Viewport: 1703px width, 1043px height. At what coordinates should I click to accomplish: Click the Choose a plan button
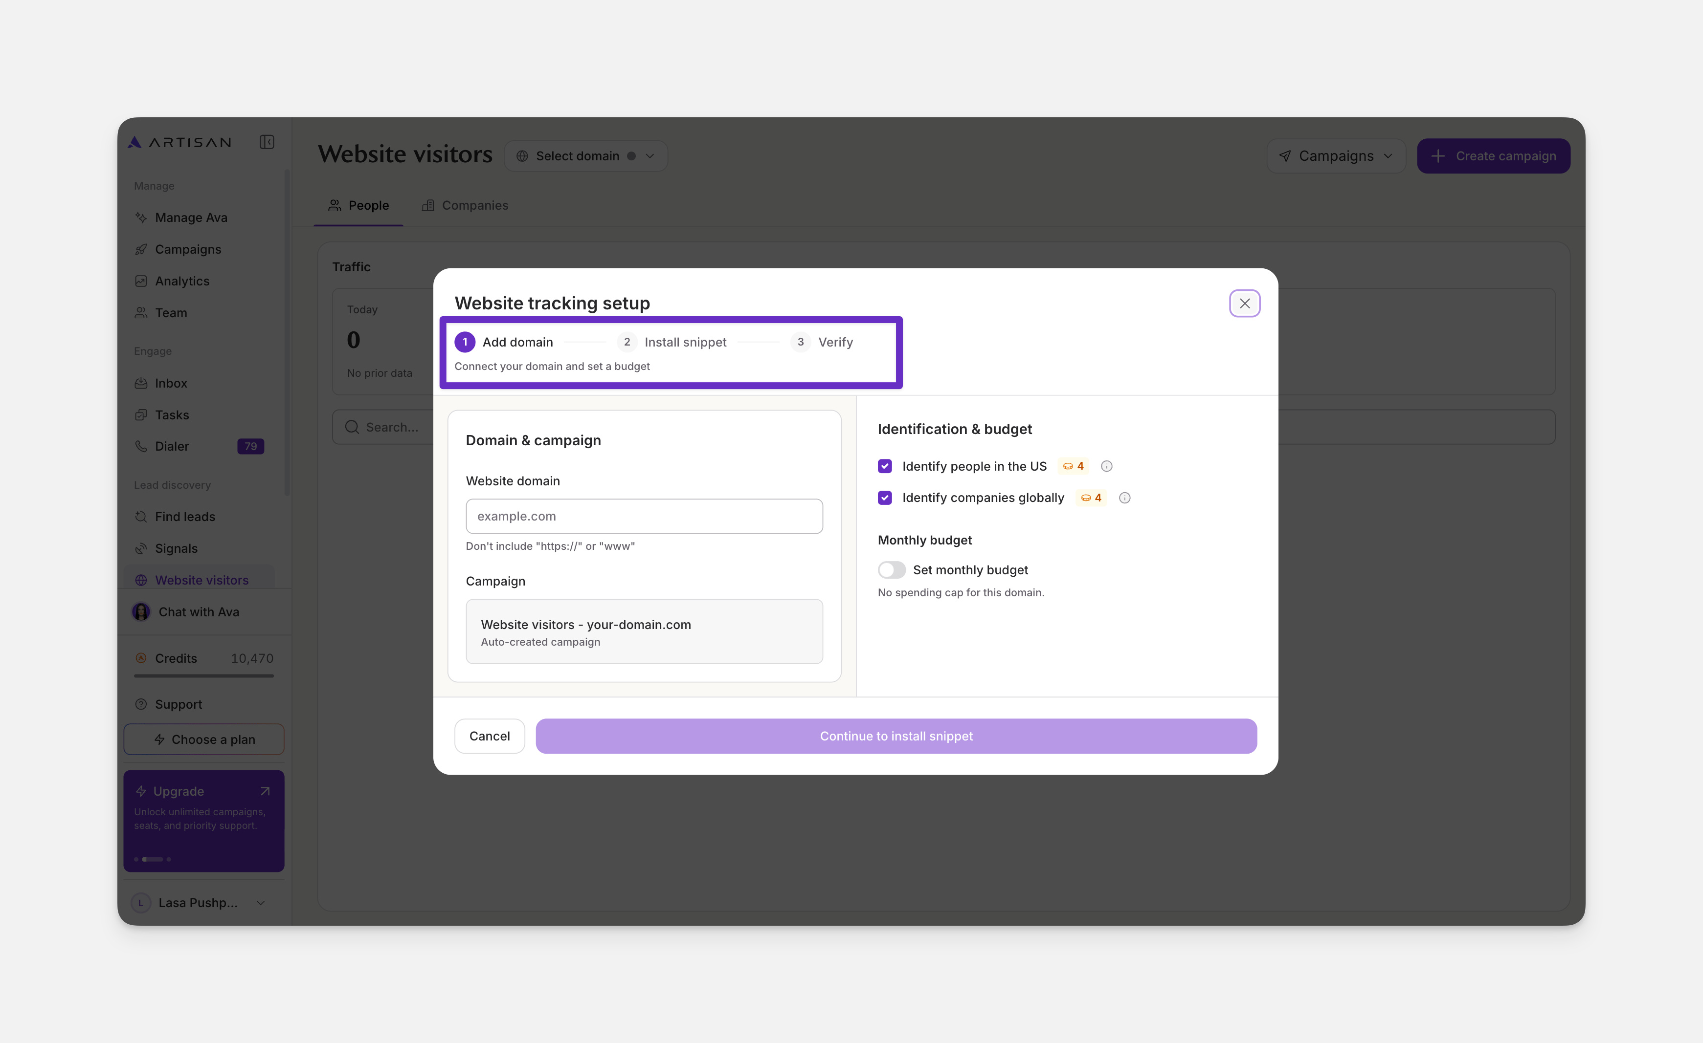click(x=204, y=740)
